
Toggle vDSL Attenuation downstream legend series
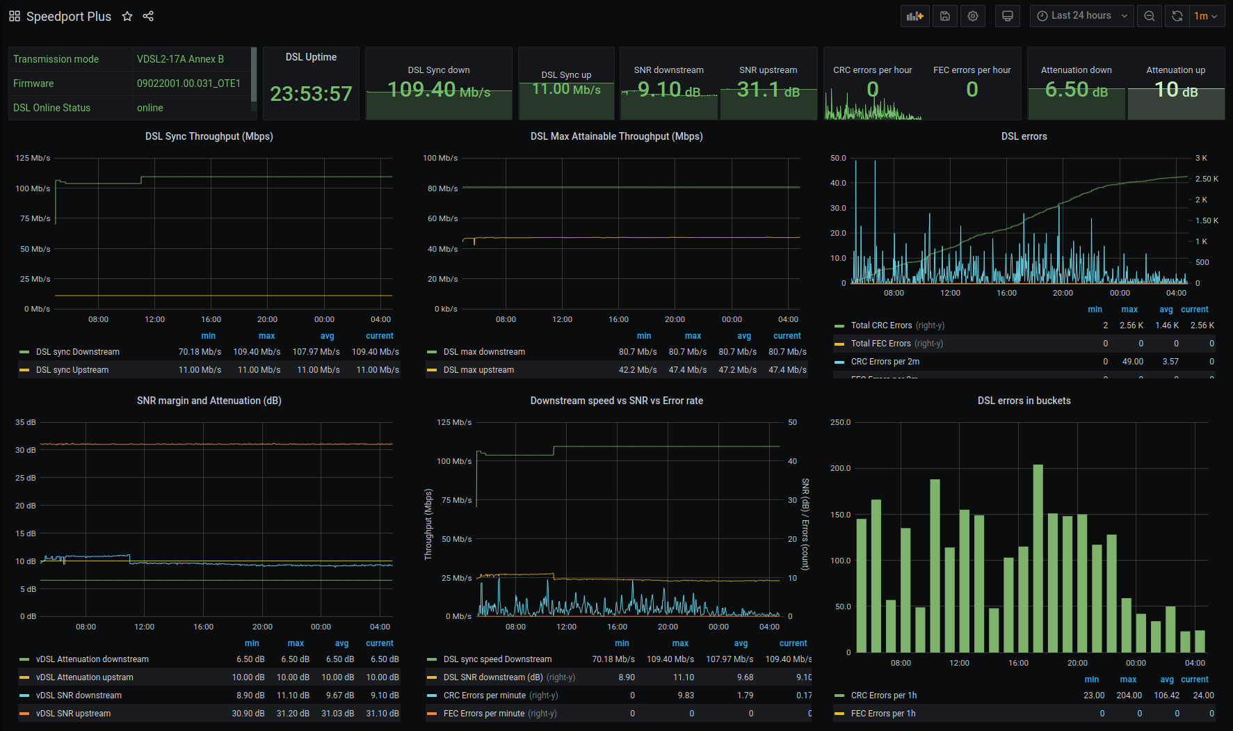(x=92, y=659)
